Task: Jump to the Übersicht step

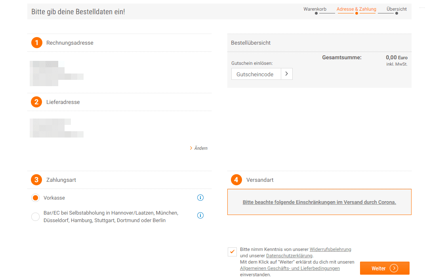Action: coord(396,9)
